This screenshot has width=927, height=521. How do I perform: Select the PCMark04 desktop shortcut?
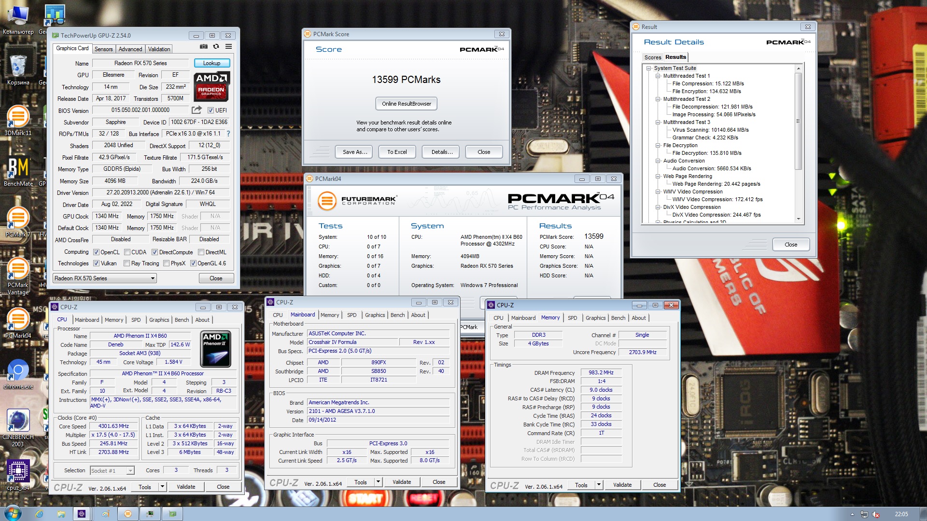[x=18, y=323]
